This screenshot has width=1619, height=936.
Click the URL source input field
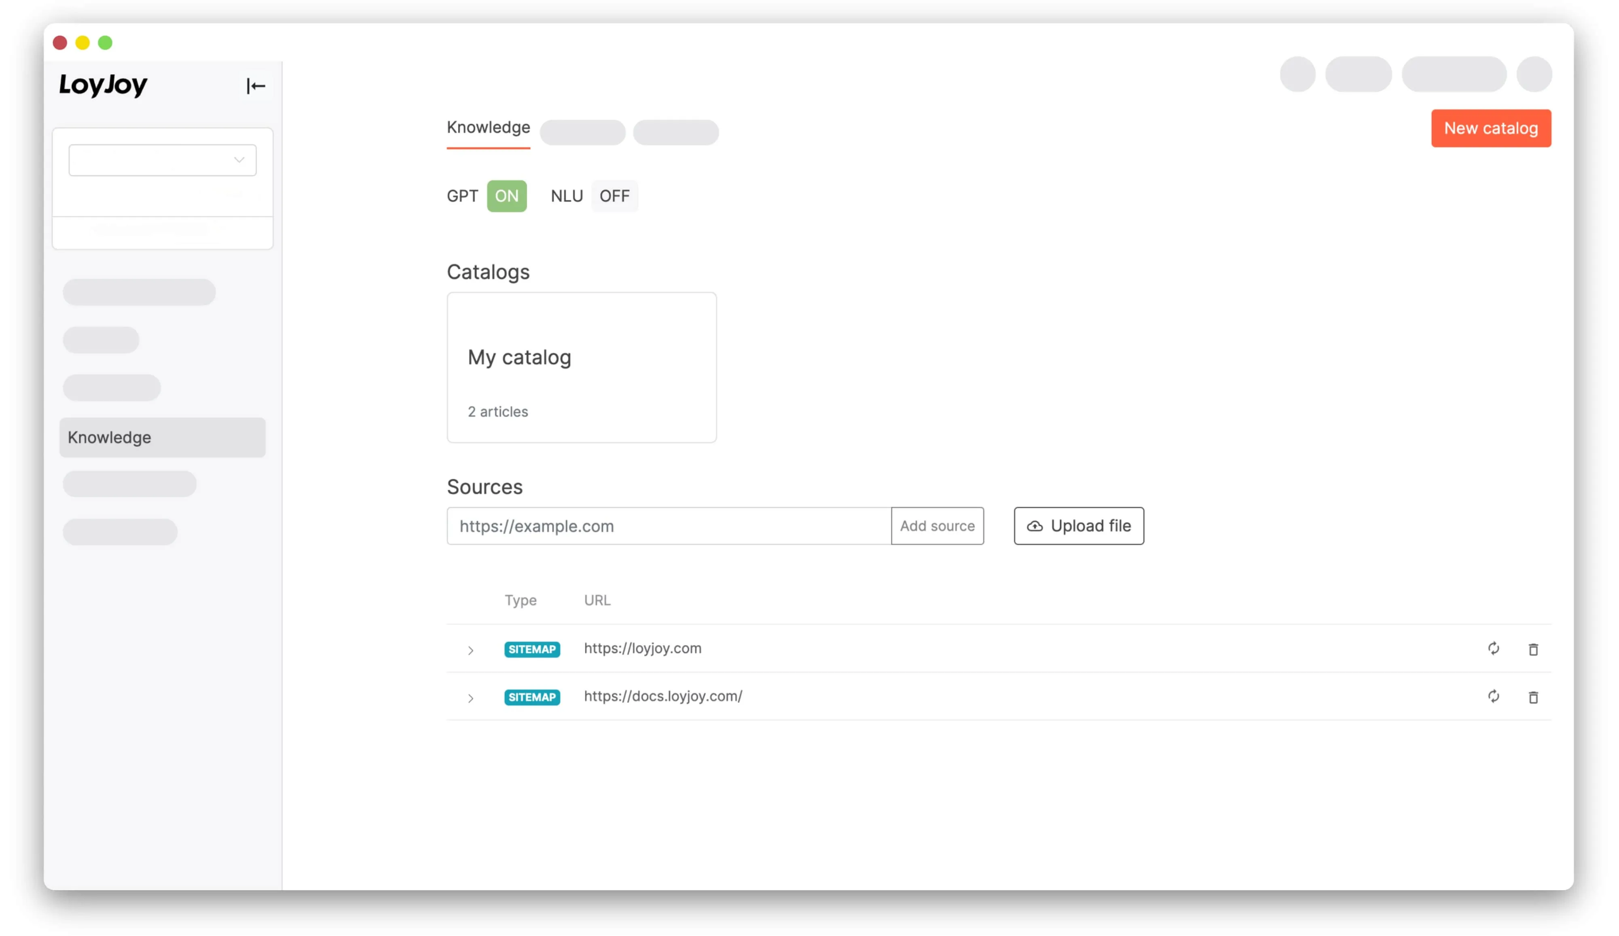[x=669, y=525]
